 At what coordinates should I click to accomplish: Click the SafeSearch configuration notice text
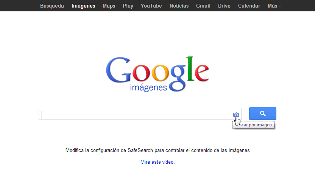157,150
